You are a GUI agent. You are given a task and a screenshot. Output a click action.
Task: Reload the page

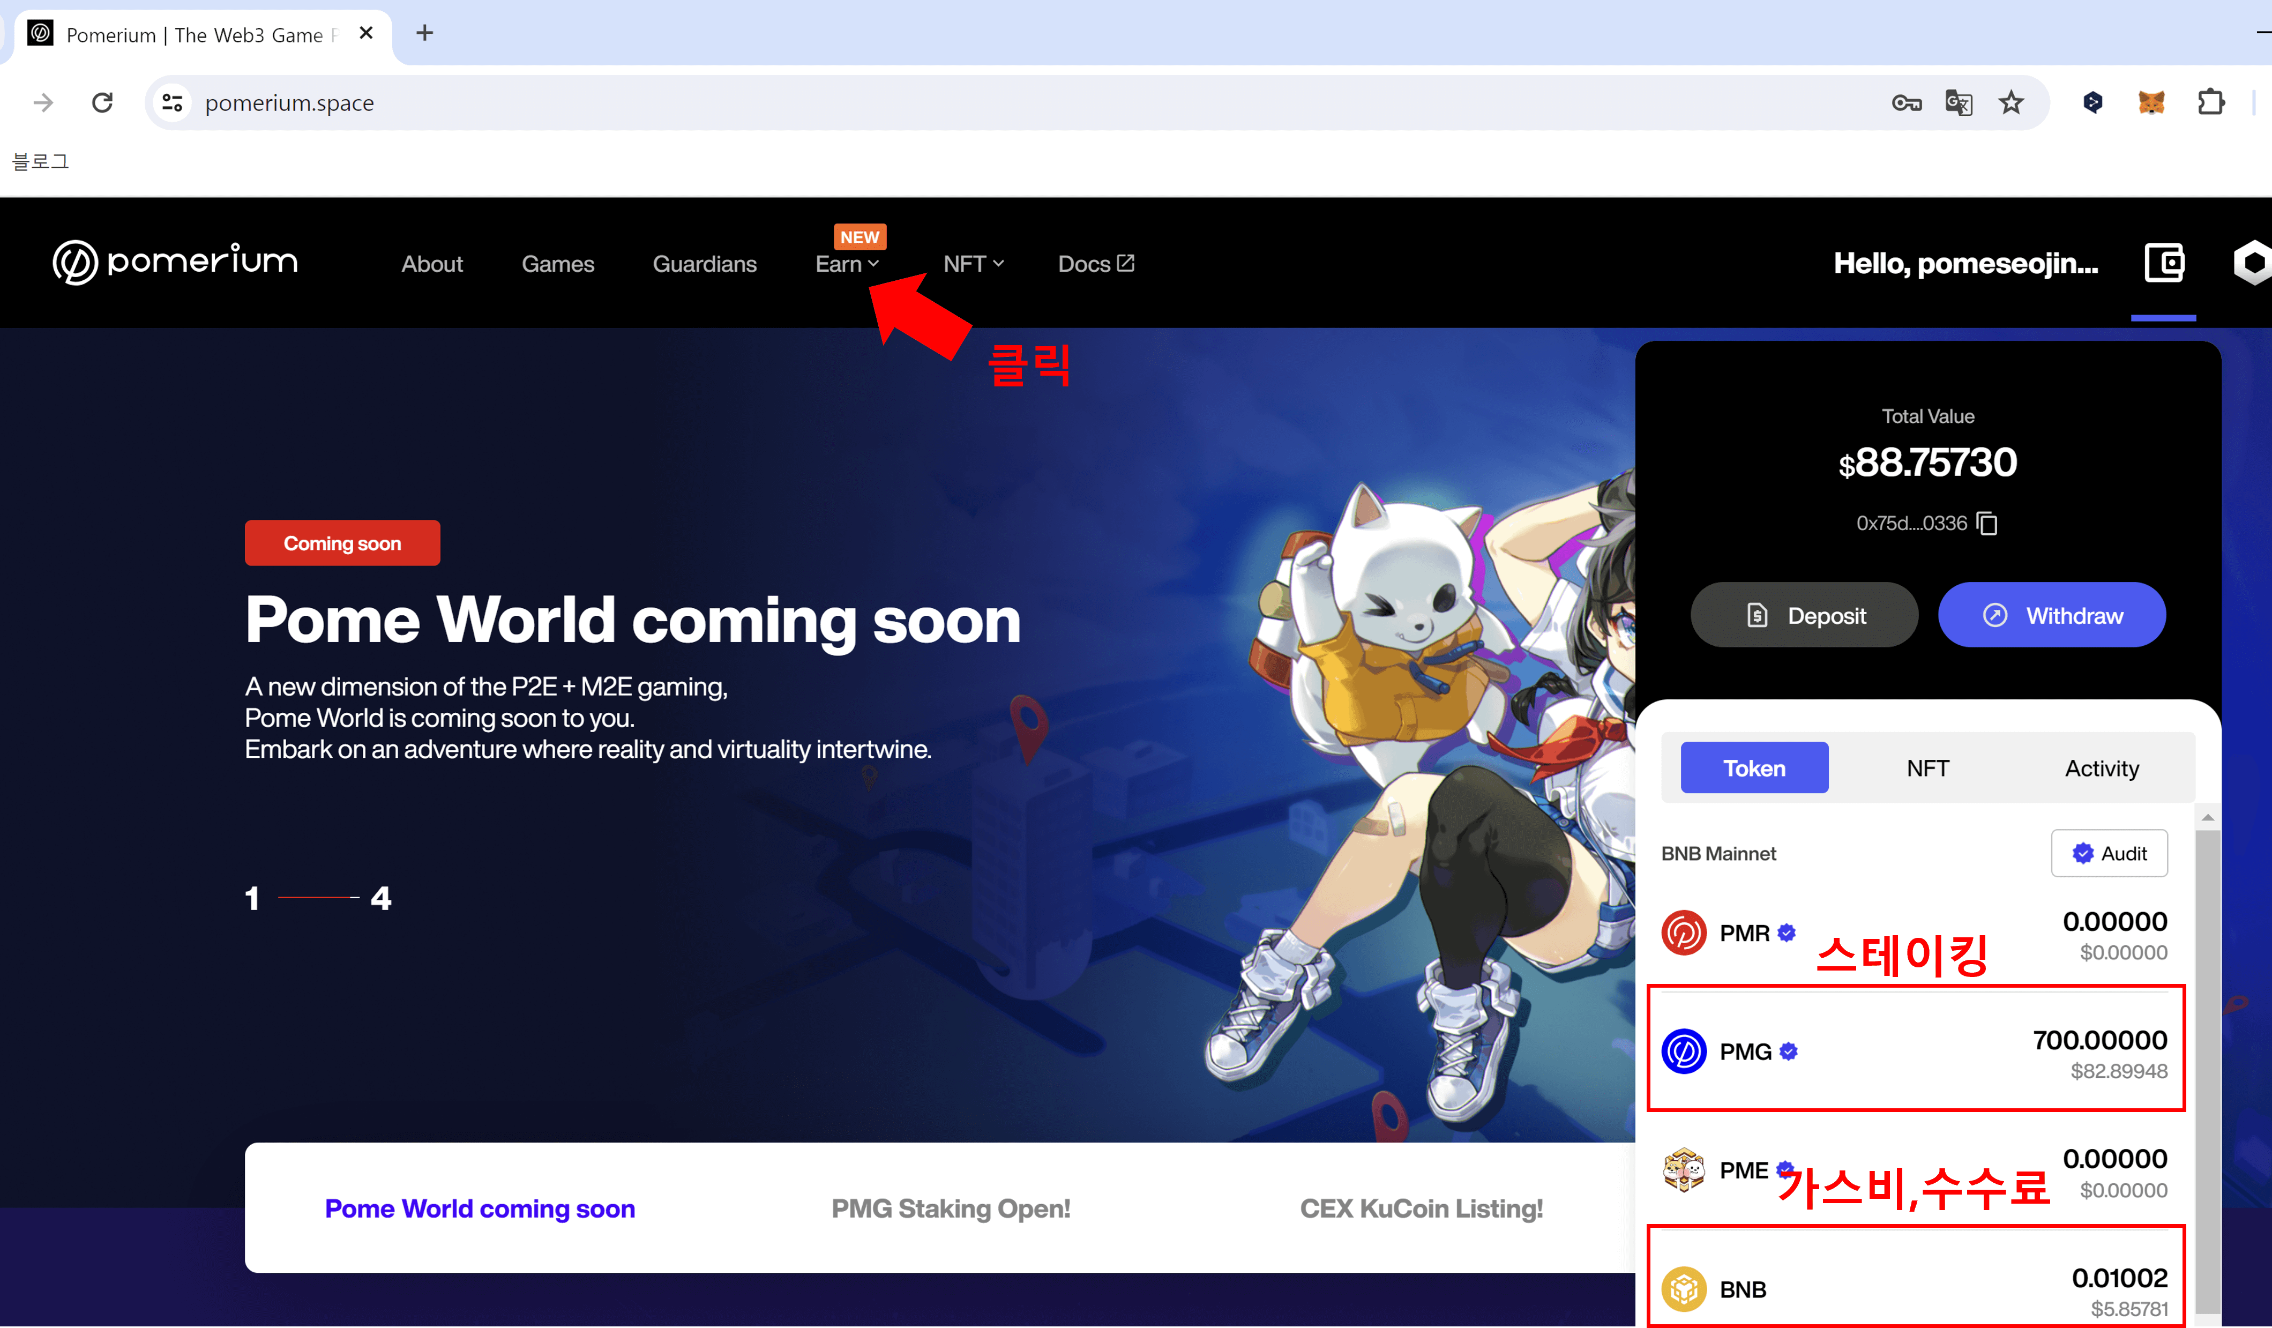103,103
